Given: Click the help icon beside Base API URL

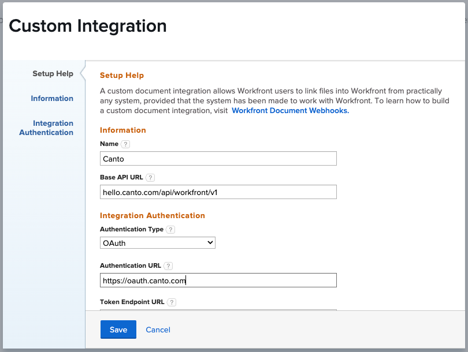Looking at the screenshot, I should [x=150, y=178].
